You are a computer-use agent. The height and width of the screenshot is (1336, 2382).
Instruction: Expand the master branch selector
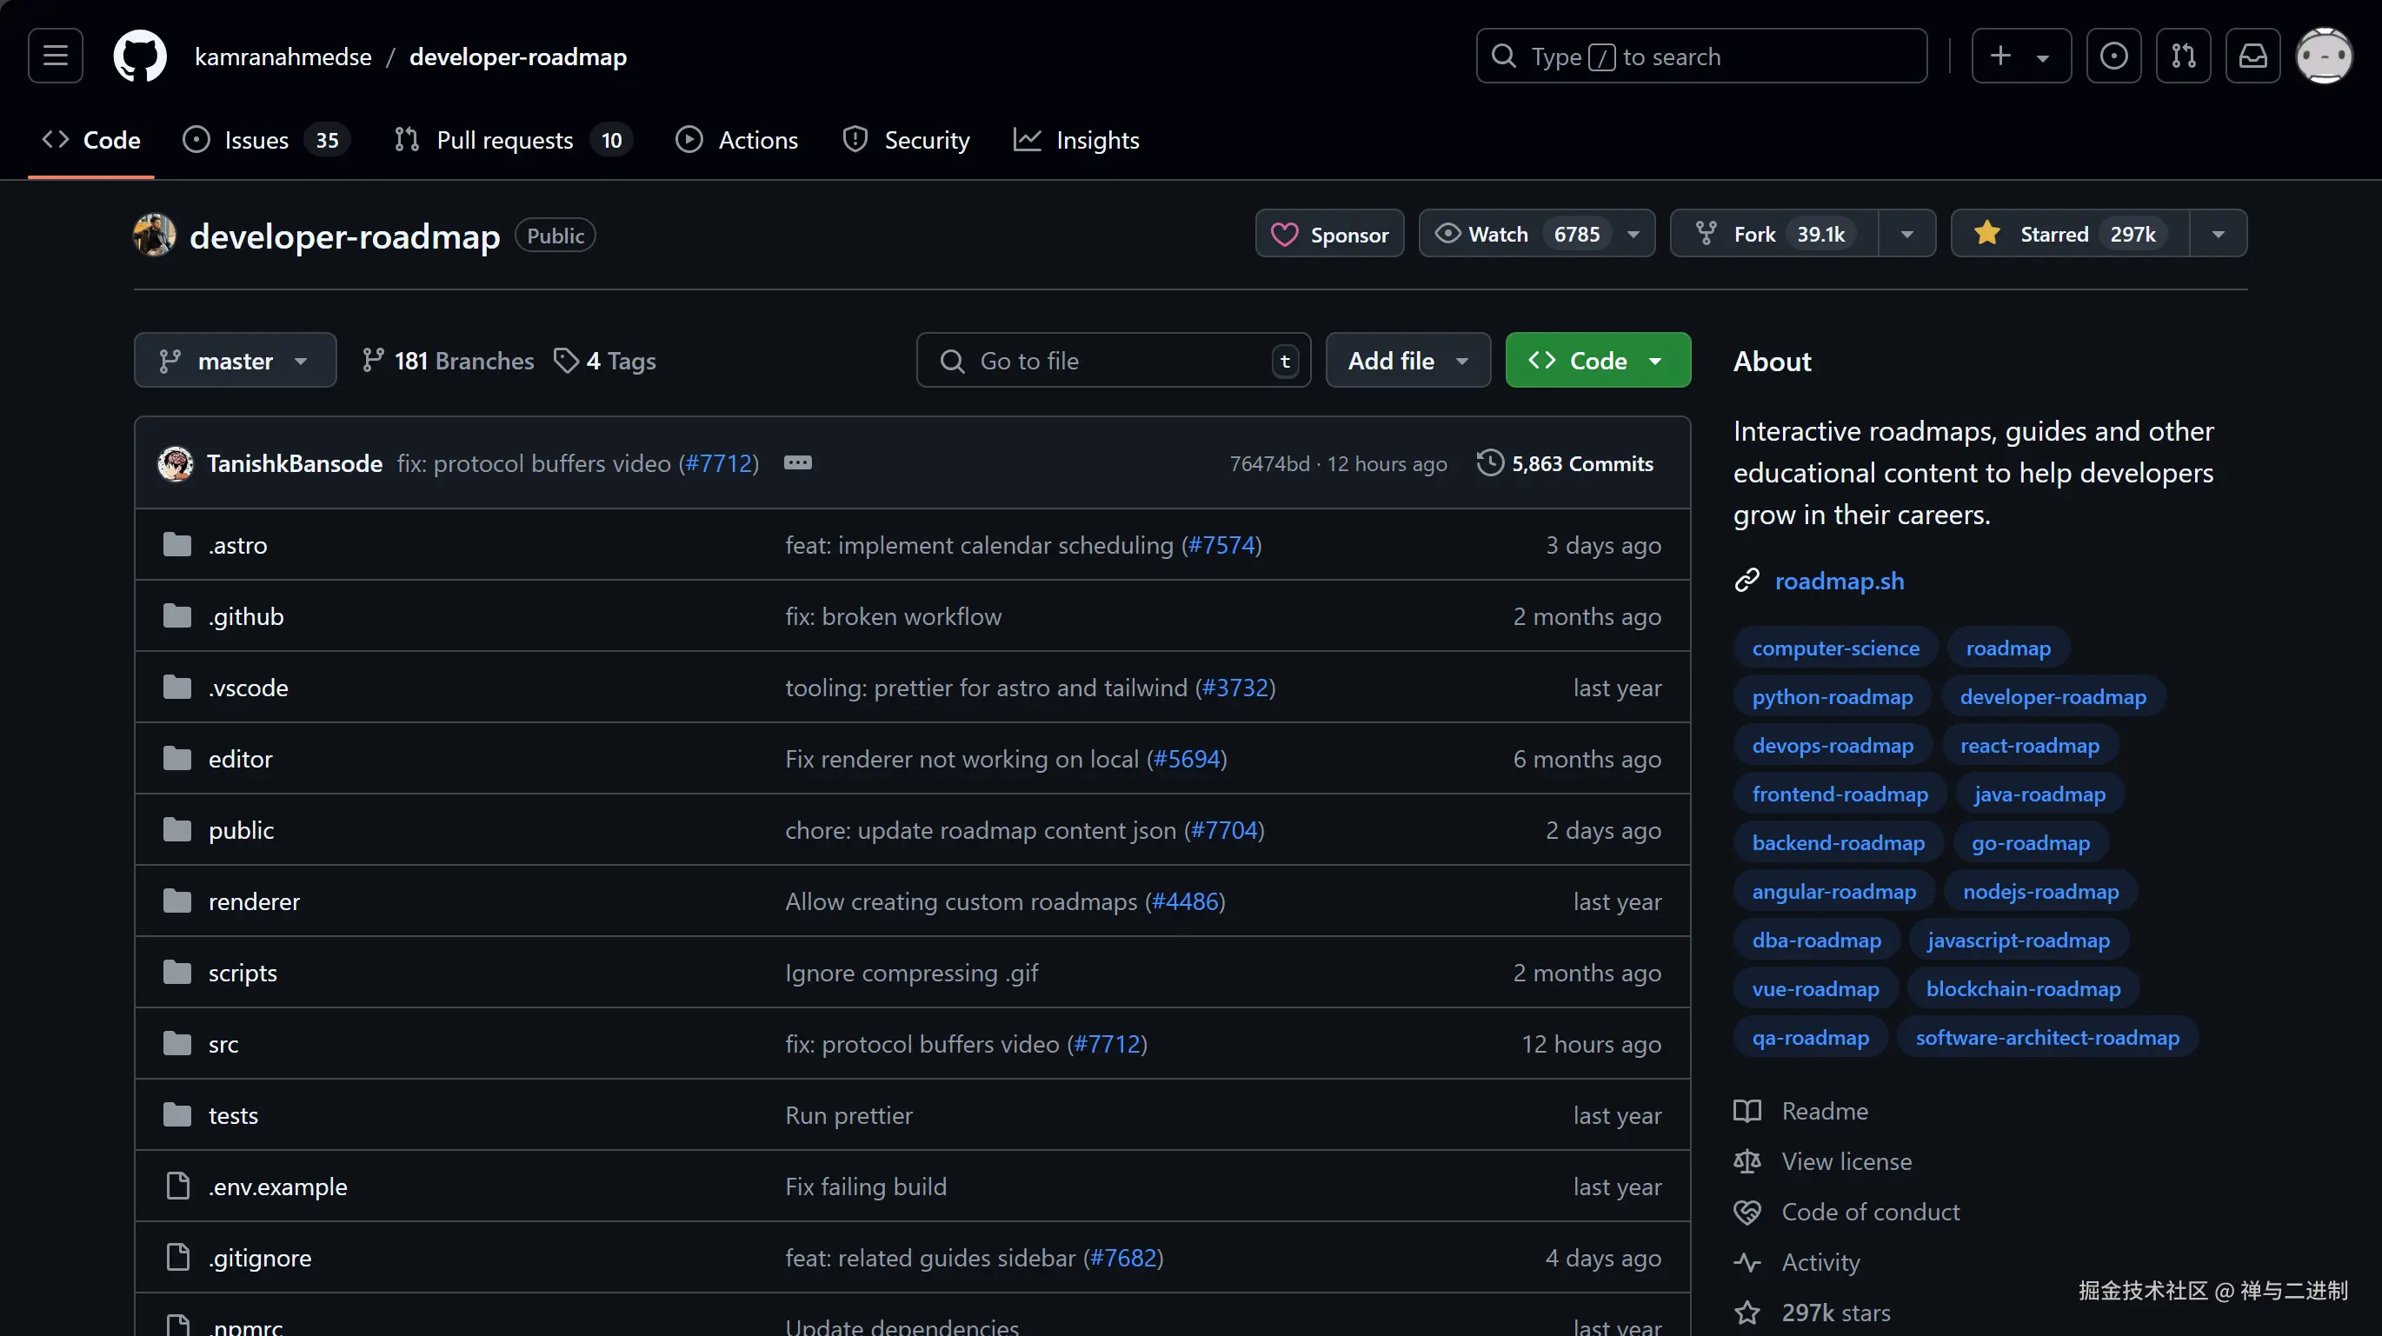coord(234,360)
